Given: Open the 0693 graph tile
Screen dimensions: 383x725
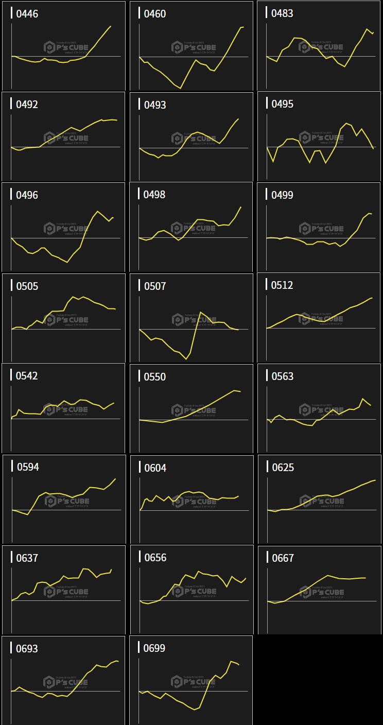Looking at the screenshot, I should coord(64,680).
